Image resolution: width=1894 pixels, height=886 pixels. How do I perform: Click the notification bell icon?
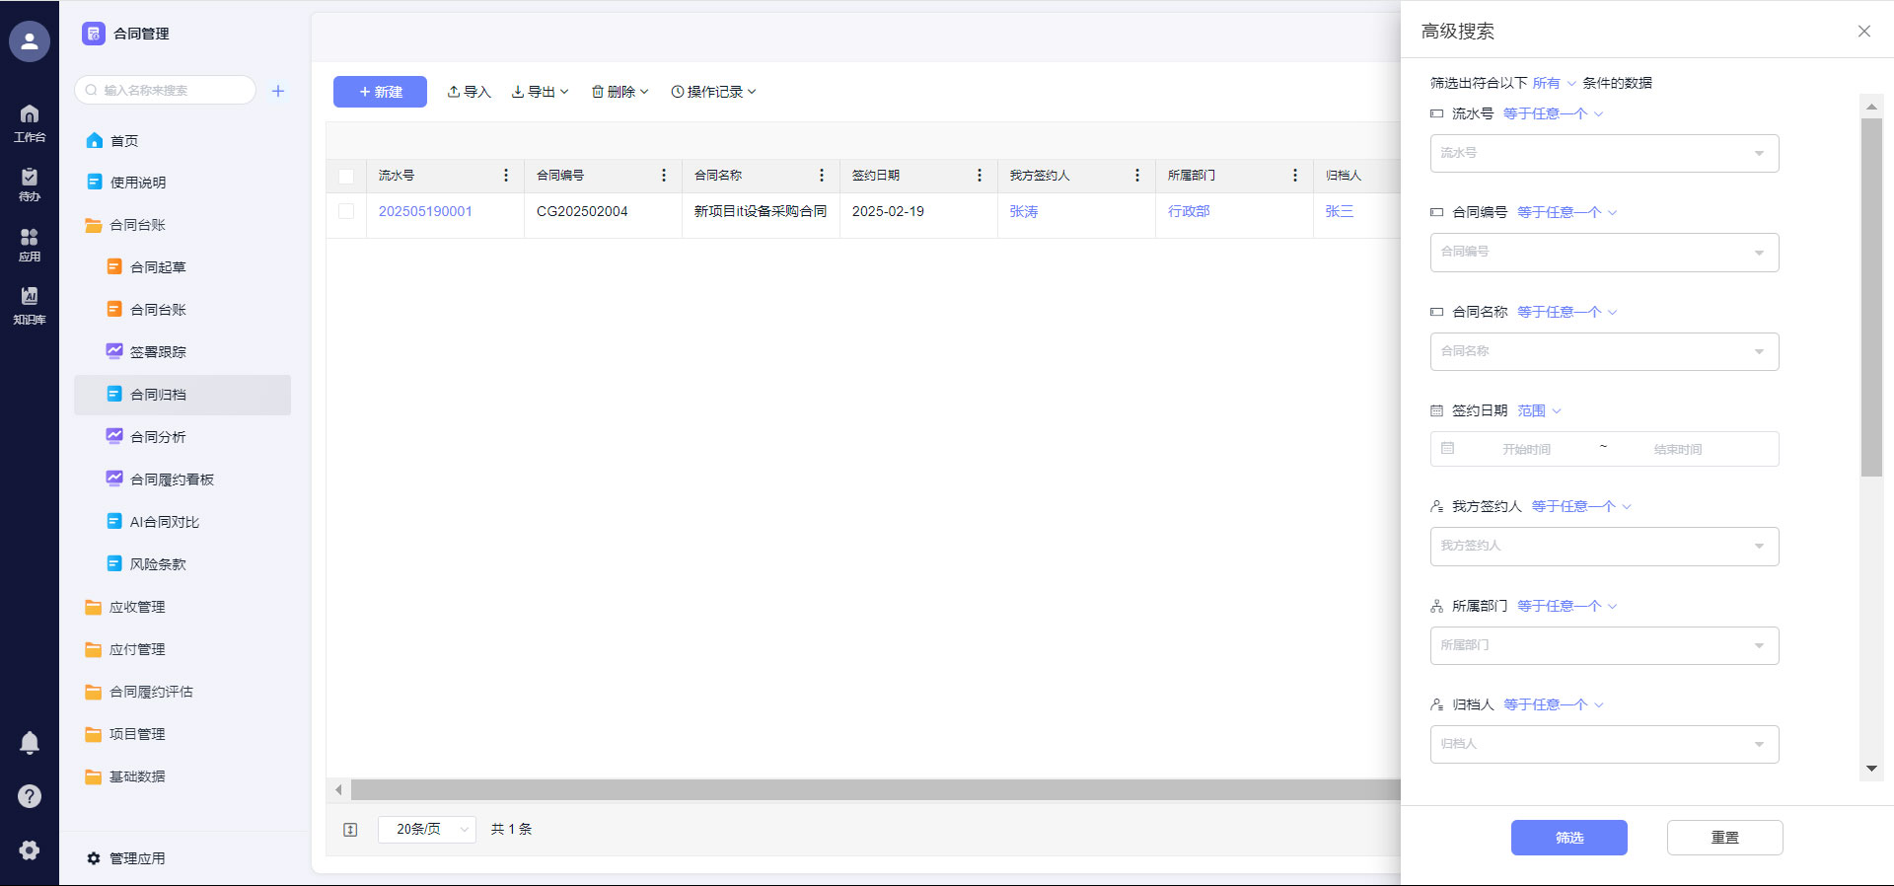30,742
